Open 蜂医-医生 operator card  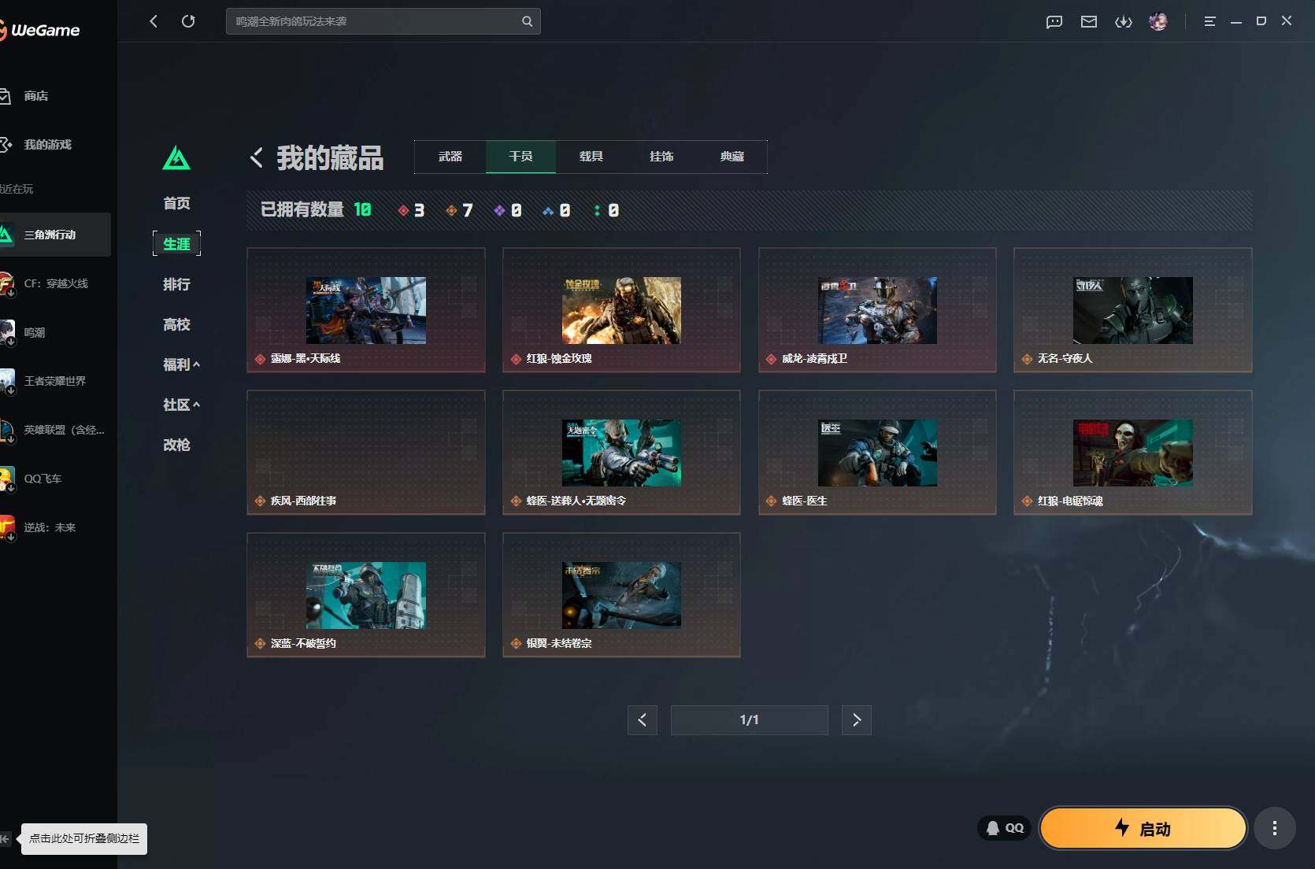pyautogui.click(x=877, y=453)
